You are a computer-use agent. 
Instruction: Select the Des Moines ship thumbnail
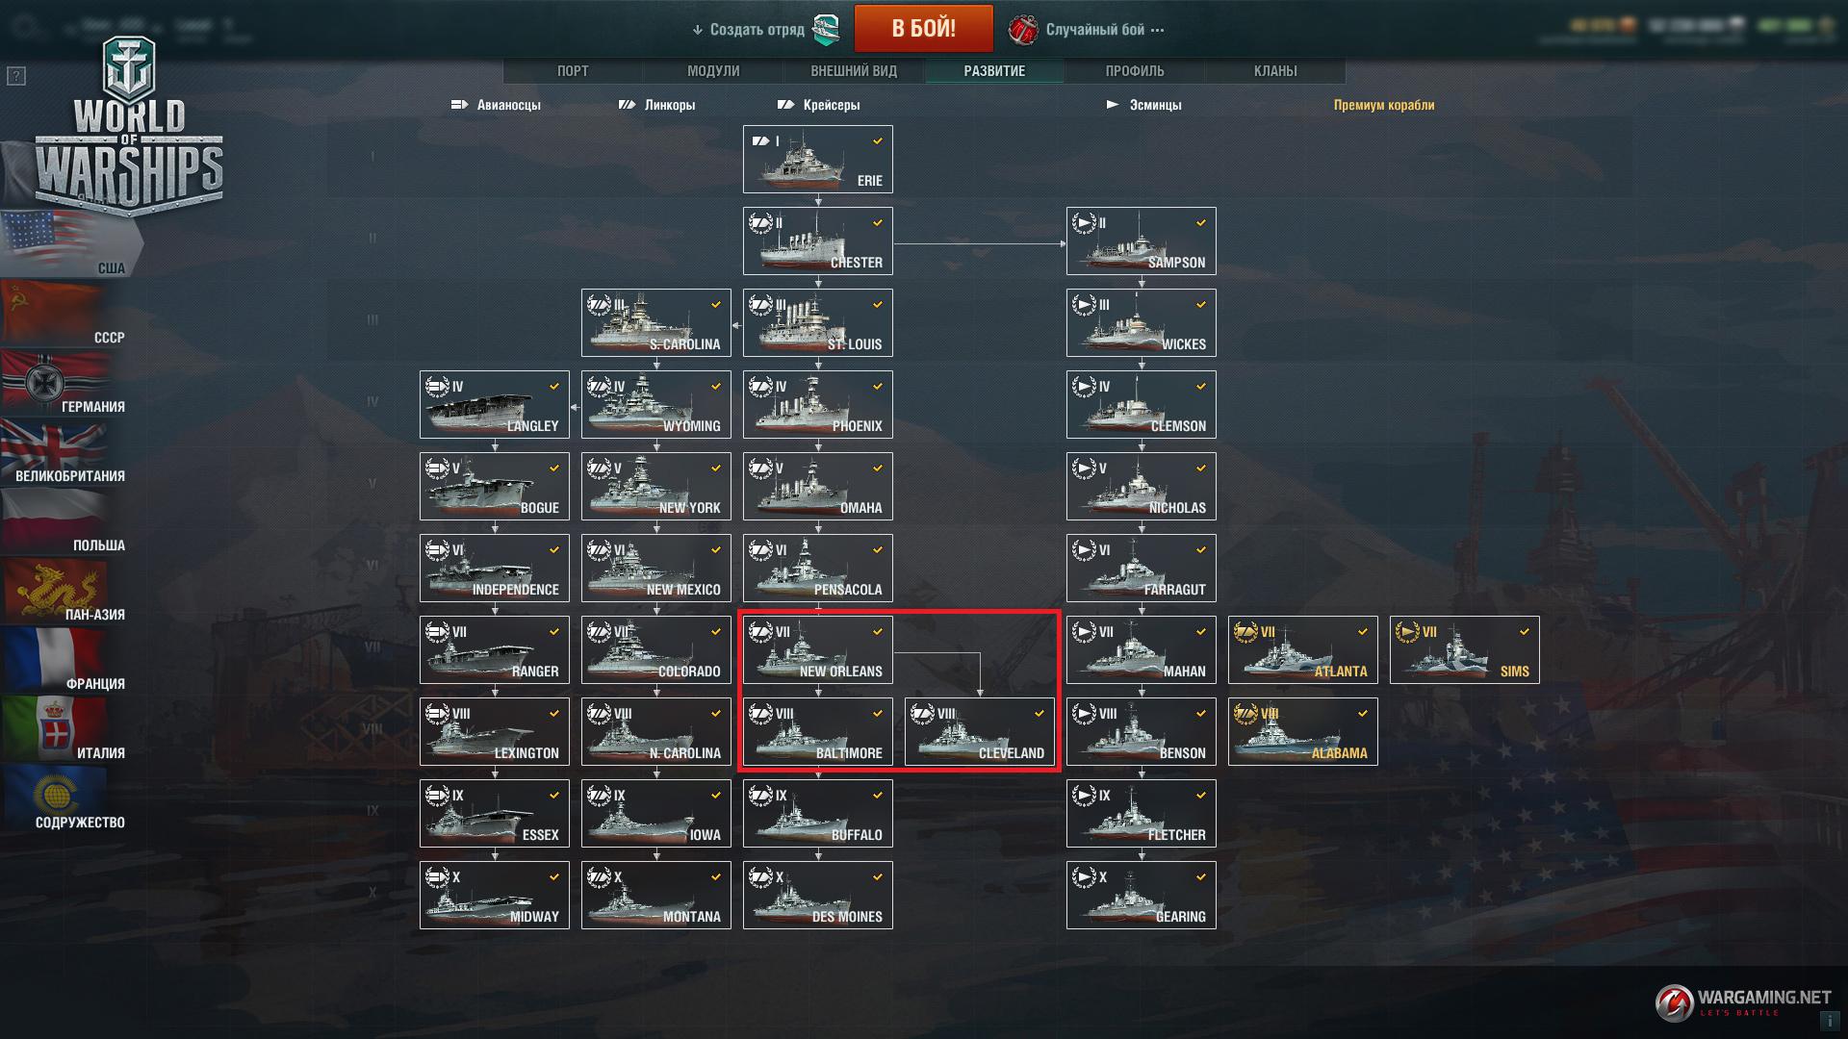click(818, 895)
